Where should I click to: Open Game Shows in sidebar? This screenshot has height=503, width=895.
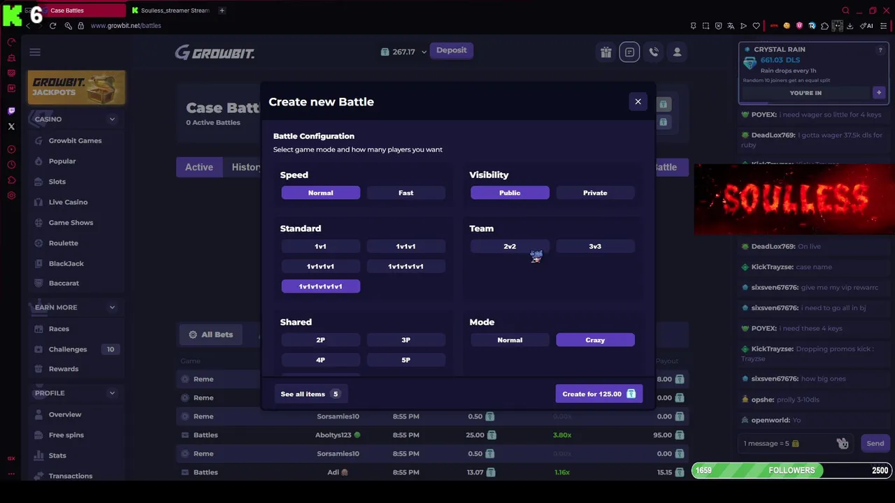[71, 222]
